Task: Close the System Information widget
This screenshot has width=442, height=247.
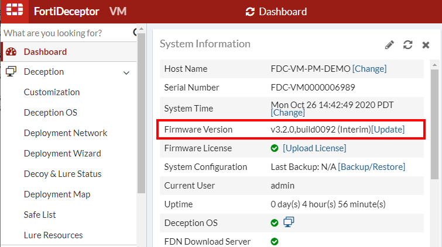Action: tap(426, 45)
